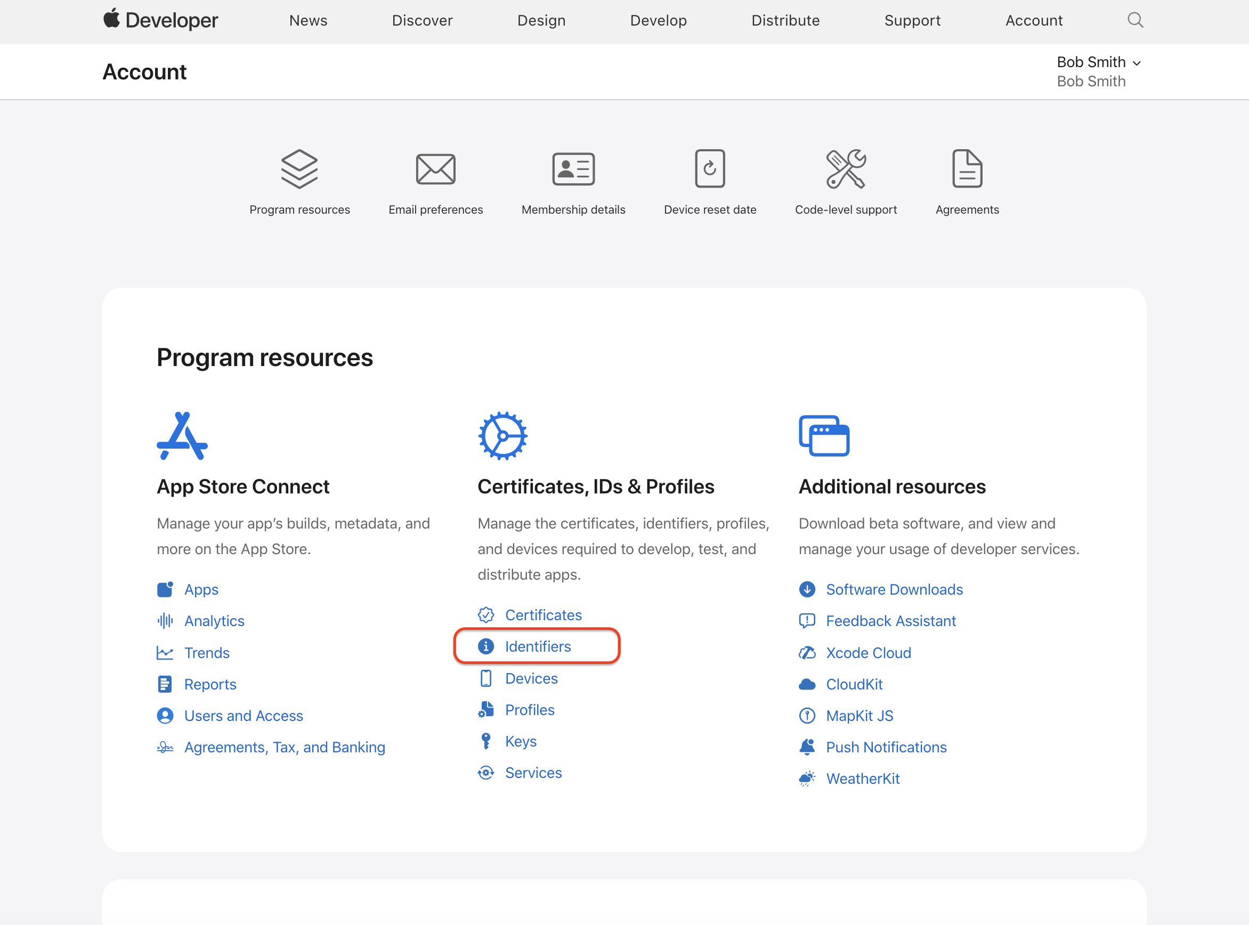Open the Certificates link
Image resolution: width=1249 pixels, height=925 pixels.
point(544,615)
